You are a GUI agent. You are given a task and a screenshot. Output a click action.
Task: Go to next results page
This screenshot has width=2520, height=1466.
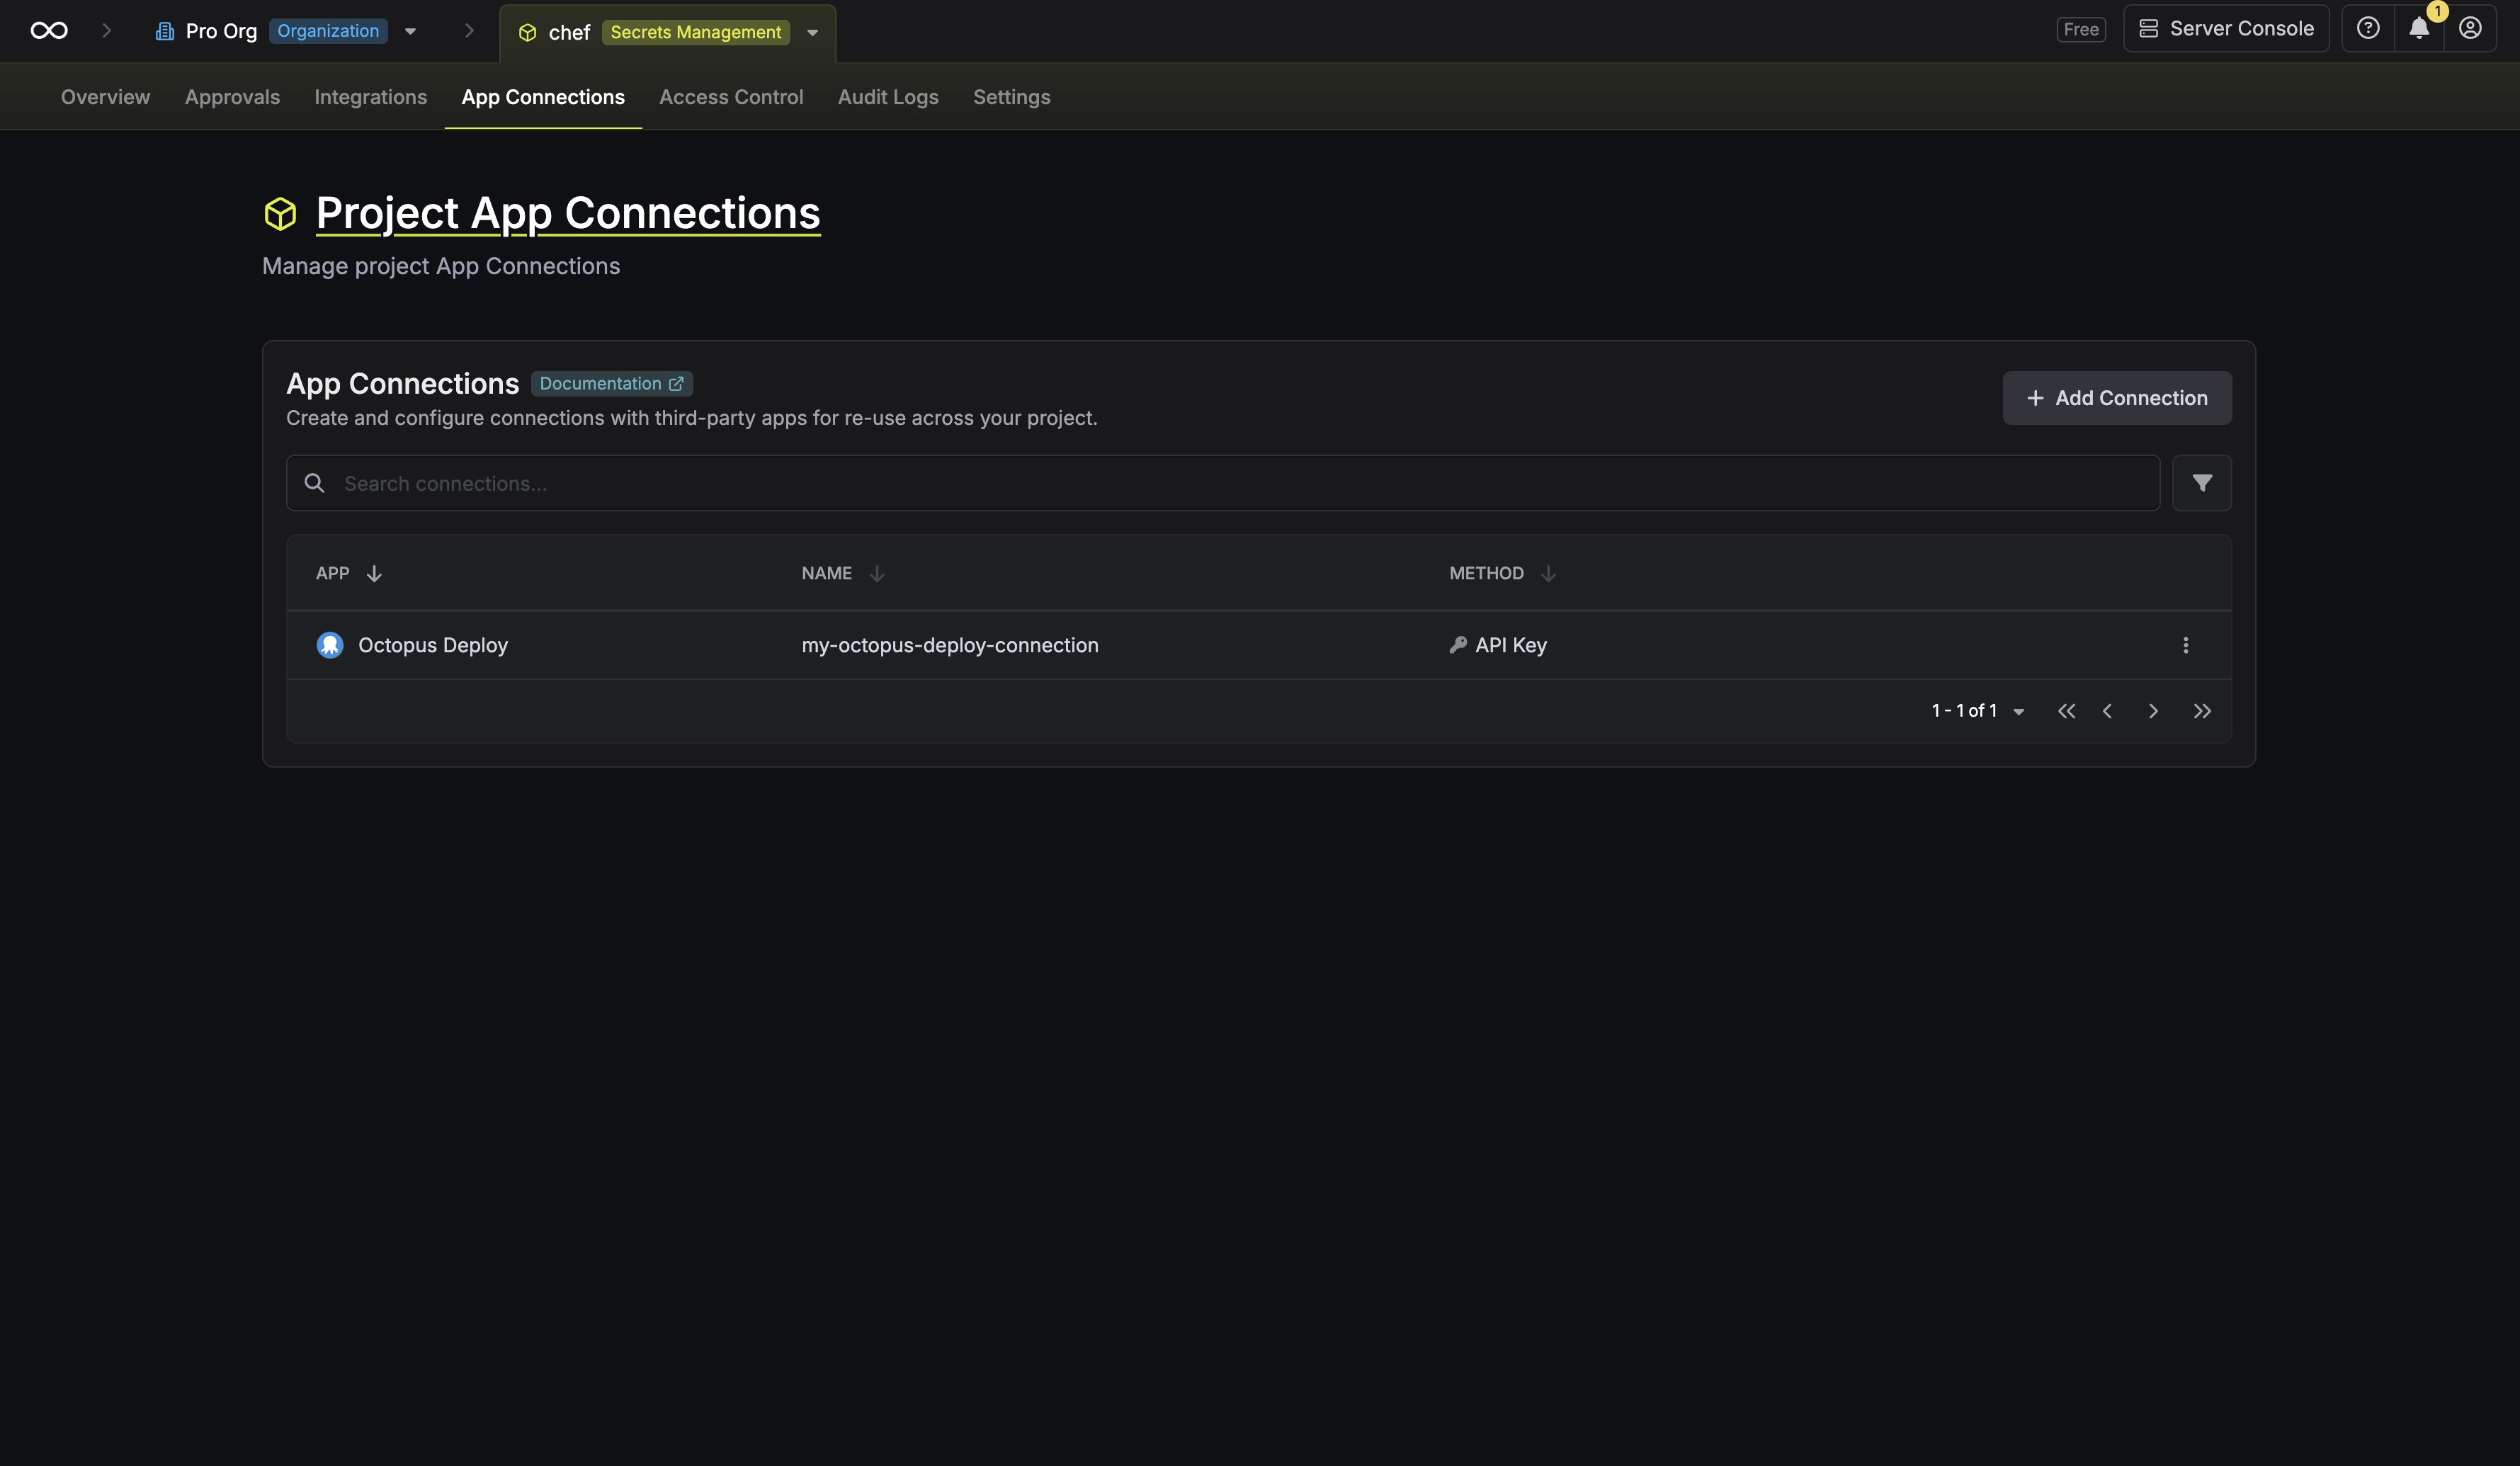[2153, 711]
